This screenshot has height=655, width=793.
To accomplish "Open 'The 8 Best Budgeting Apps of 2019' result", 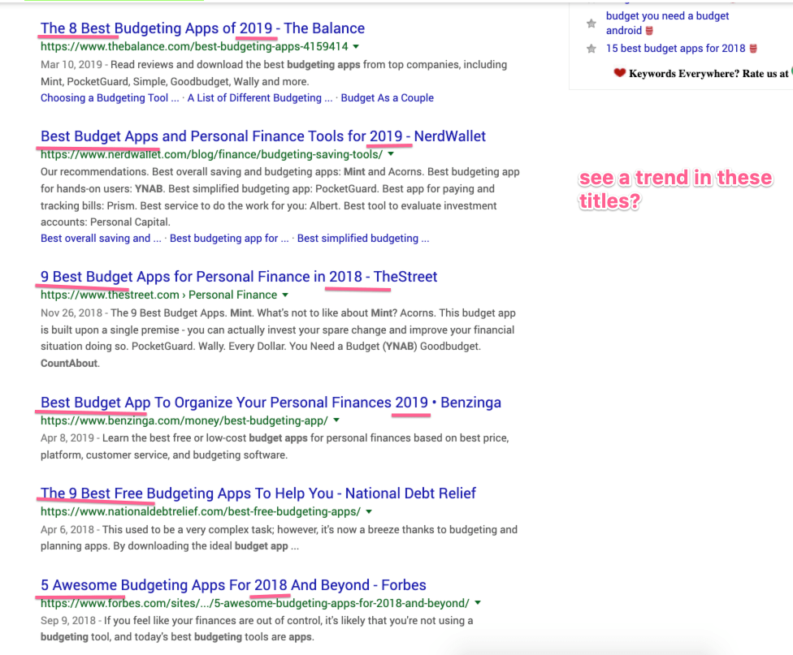I will [x=202, y=28].
